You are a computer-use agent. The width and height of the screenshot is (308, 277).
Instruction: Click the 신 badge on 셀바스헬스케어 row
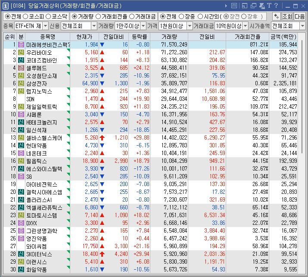pos(21,138)
